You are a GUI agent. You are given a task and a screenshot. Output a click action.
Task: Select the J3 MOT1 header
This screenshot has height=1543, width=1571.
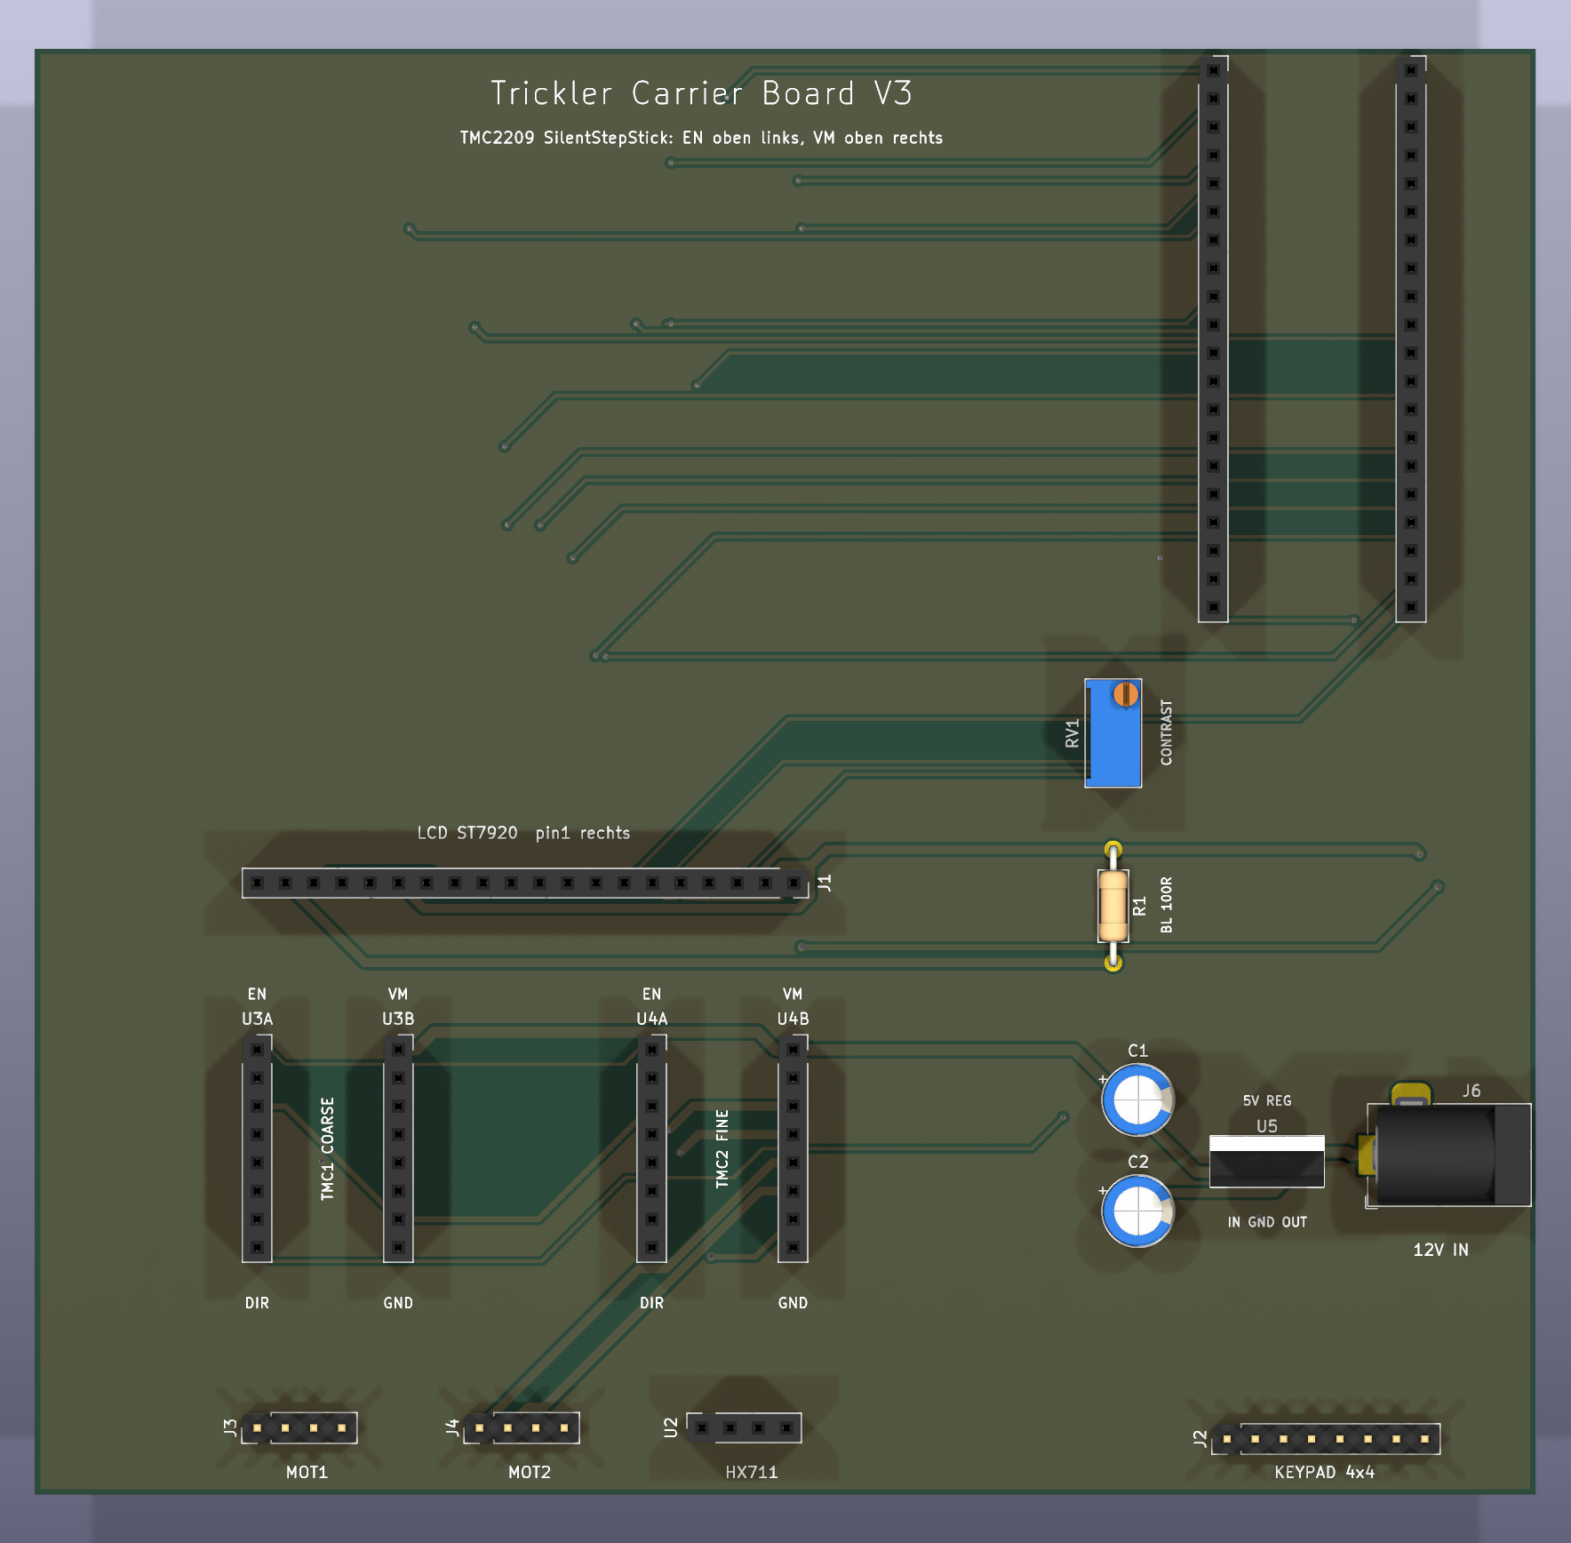(x=299, y=1428)
